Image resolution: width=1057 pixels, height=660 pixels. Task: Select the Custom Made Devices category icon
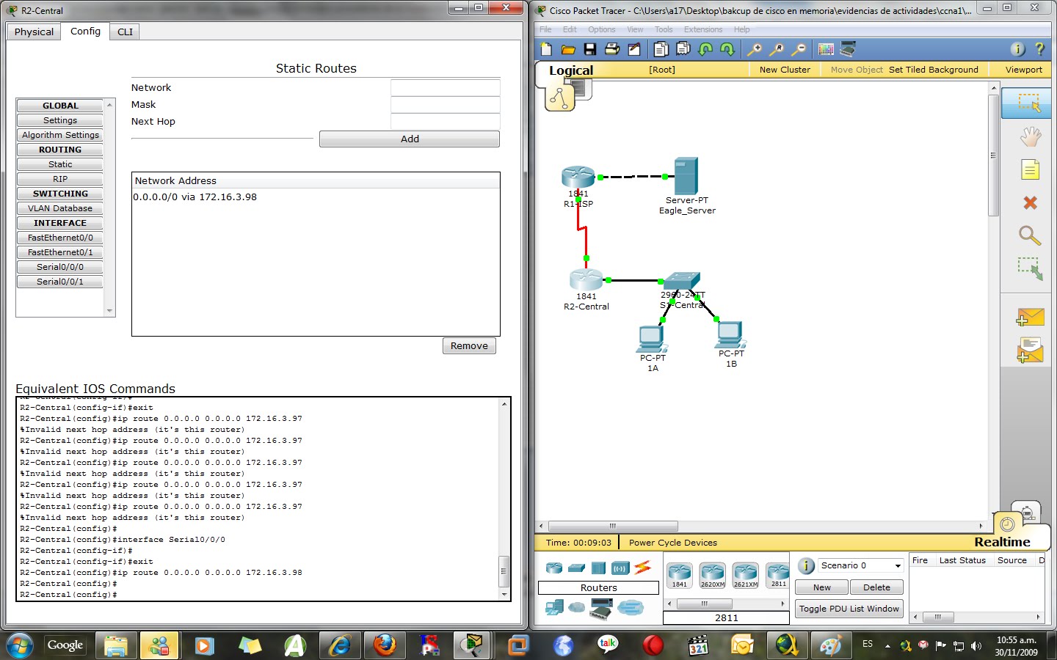point(601,607)
